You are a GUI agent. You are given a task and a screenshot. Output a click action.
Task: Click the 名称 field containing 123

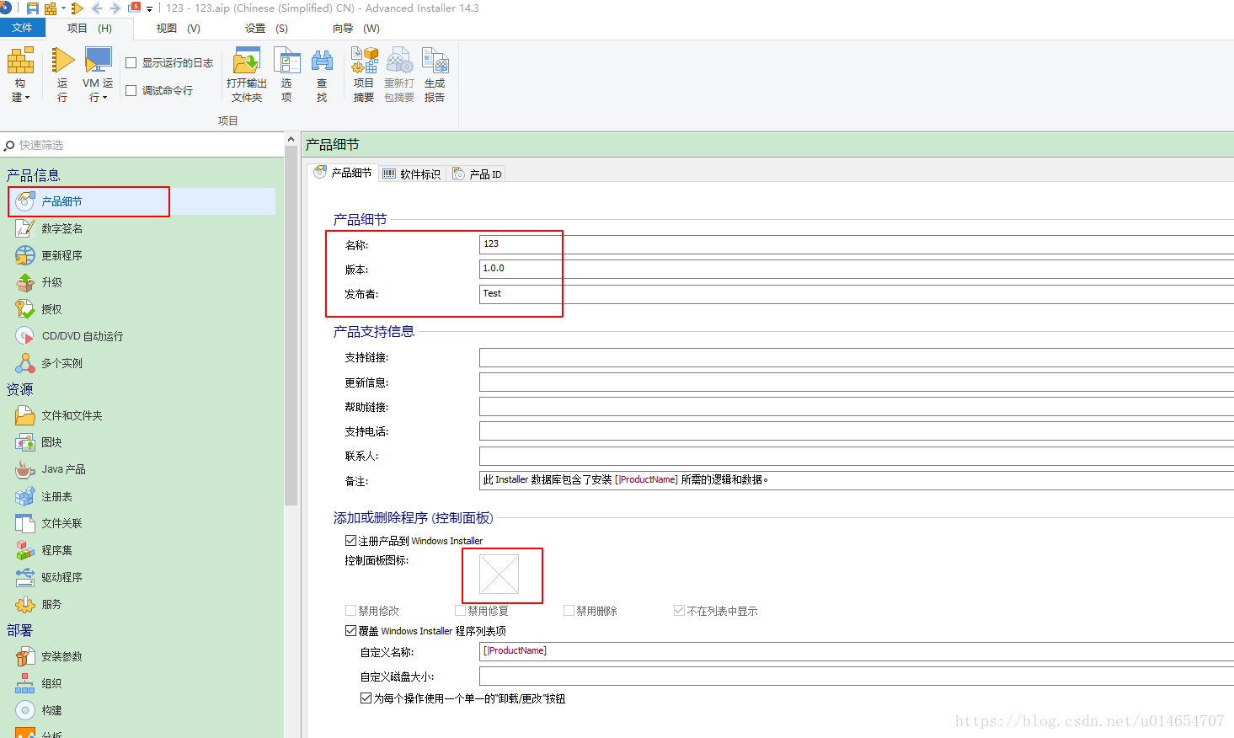coord(857,244)
